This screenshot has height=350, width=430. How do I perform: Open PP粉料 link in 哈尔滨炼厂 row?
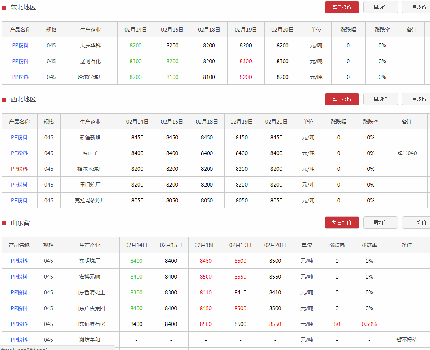click(20, 77)
